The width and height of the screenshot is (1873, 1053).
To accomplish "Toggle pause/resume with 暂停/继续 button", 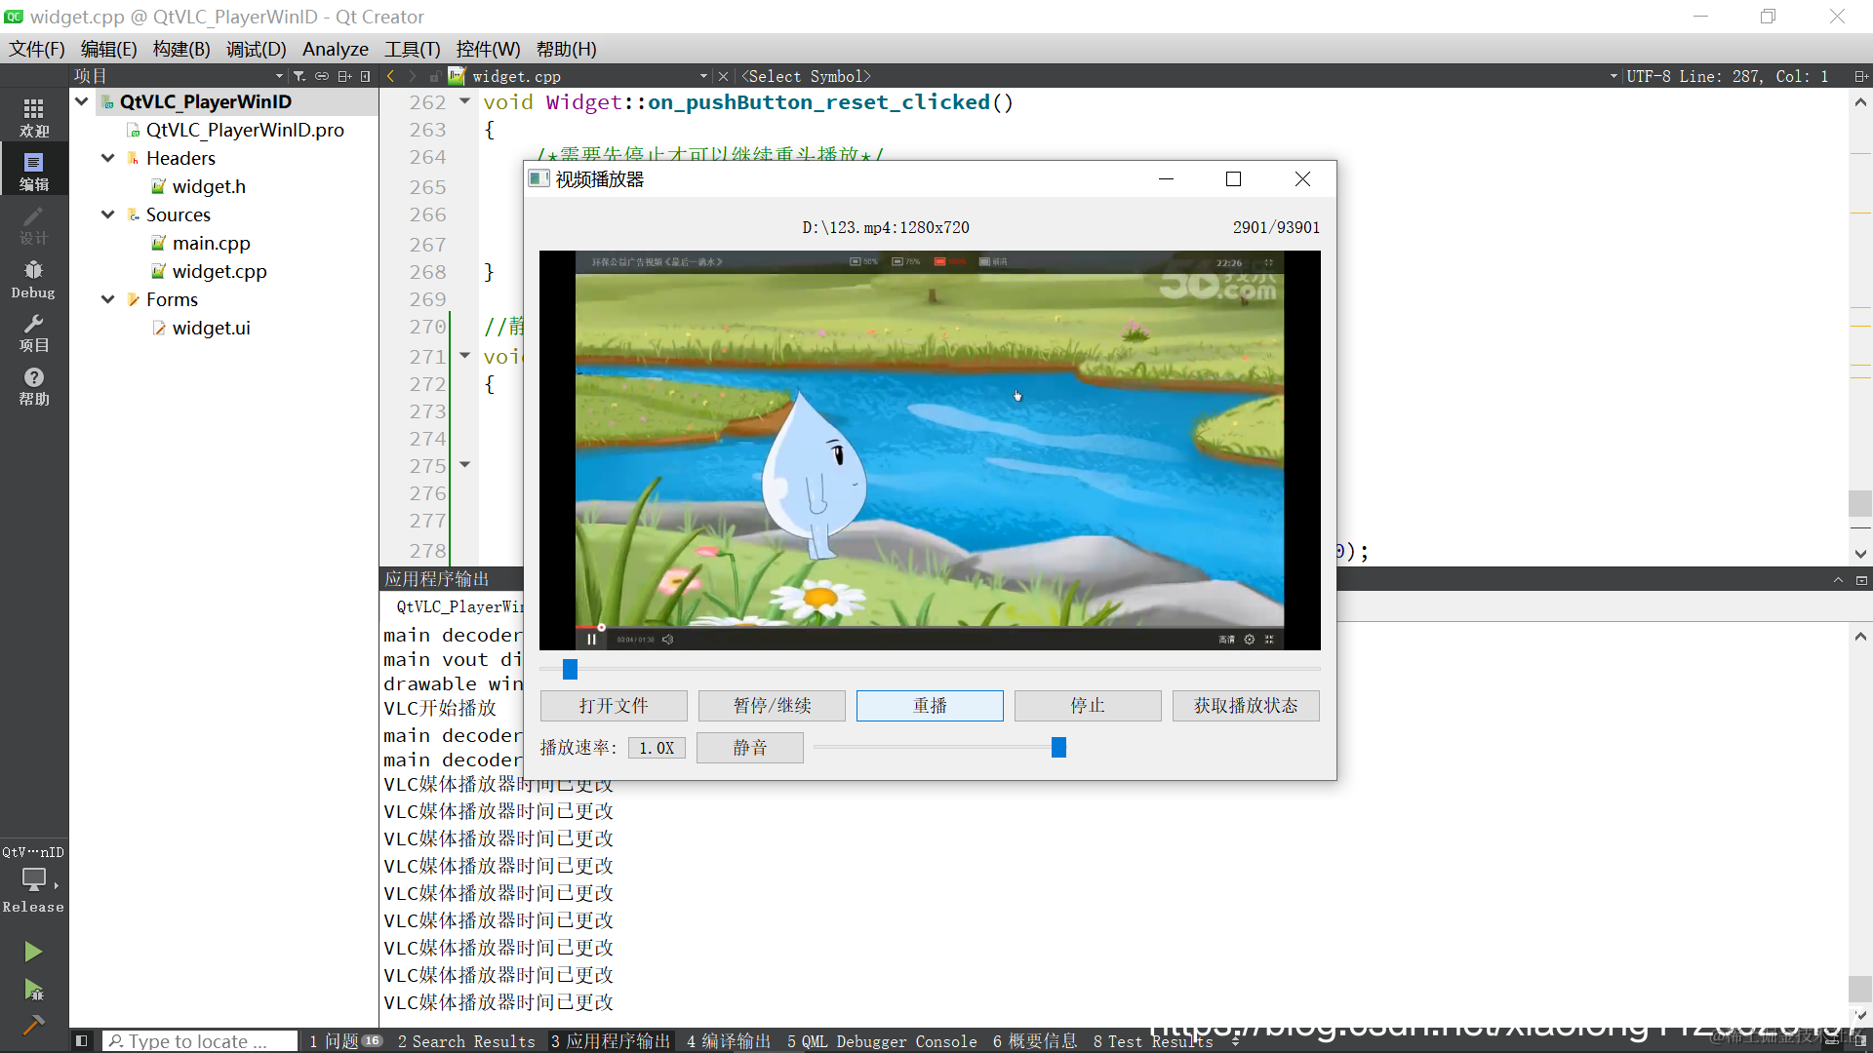I will [x=772, y=705].
